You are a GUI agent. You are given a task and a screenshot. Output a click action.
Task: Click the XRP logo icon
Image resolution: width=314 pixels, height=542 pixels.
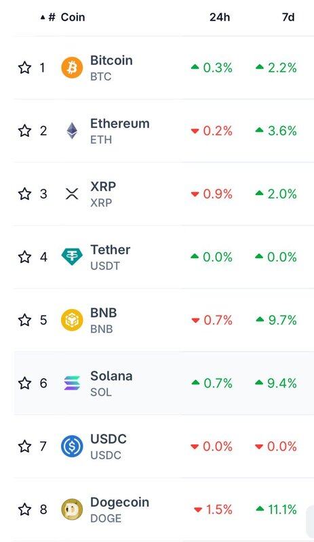tap(72, 194)
